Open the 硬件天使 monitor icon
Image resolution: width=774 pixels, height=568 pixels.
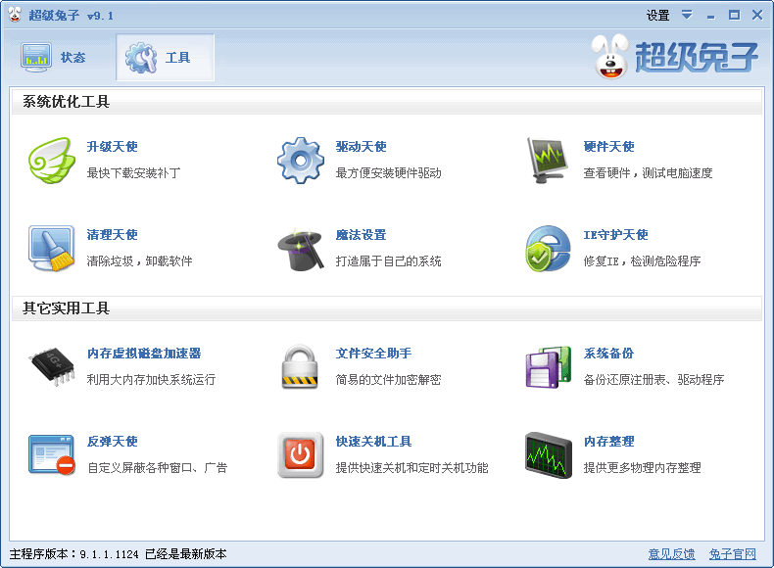tap(547, 161)
